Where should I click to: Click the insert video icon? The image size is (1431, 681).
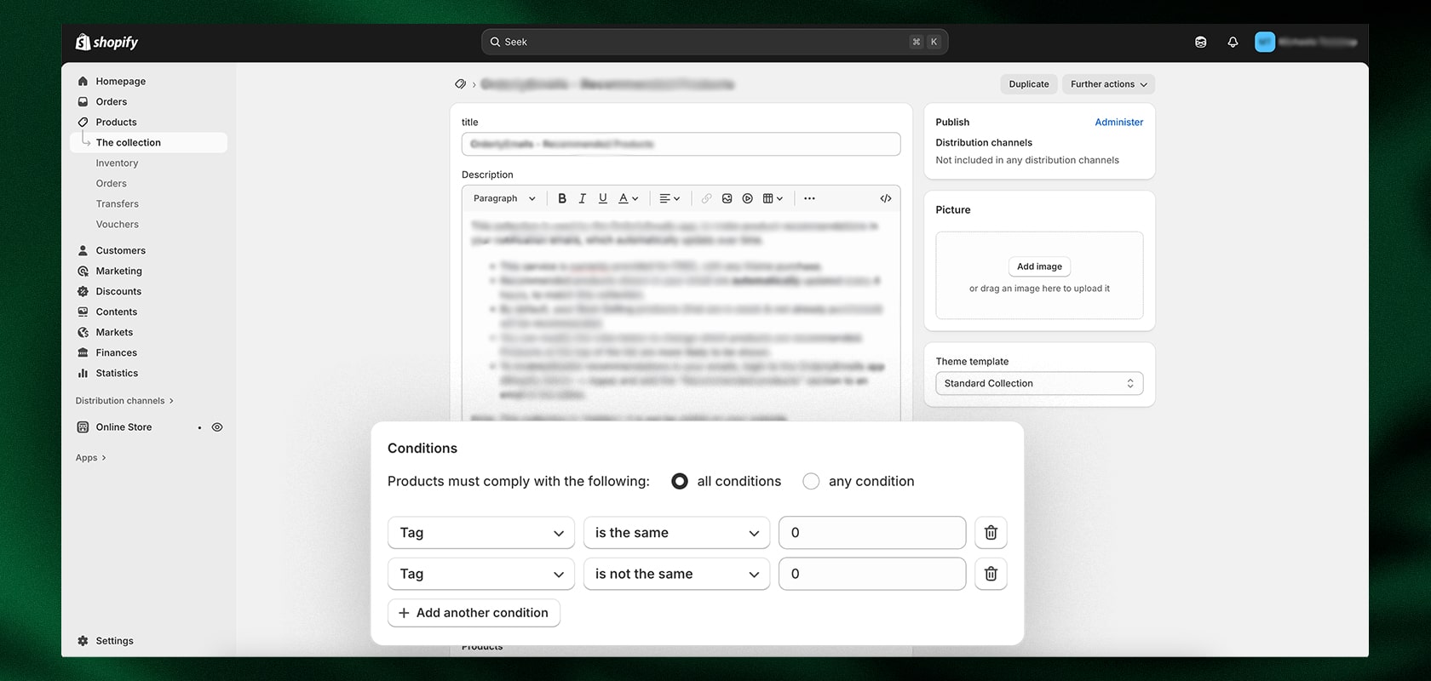tap(747, 198)
